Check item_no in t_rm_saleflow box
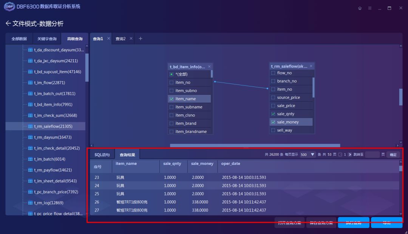This screenshot has width=408, height=234. coord(273,89)
